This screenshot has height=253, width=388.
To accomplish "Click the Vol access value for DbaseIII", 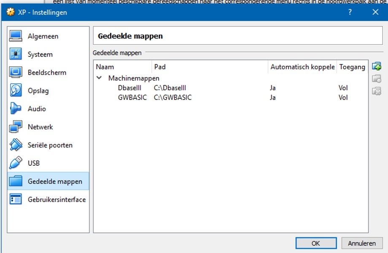I will (x=343, y=88).
